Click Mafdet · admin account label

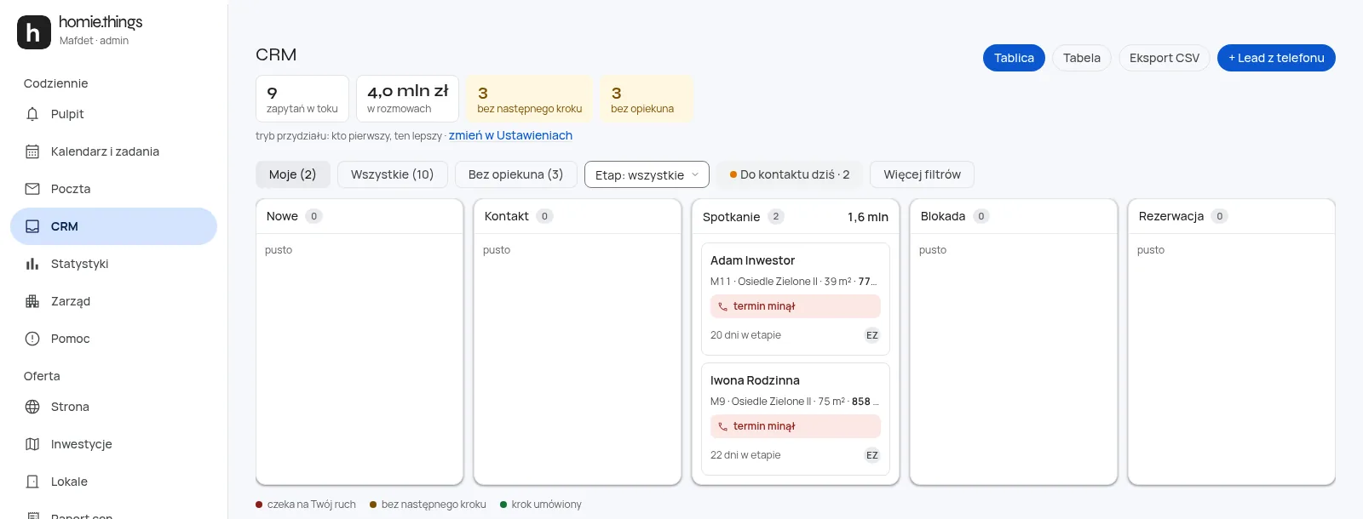pos(94,41)
